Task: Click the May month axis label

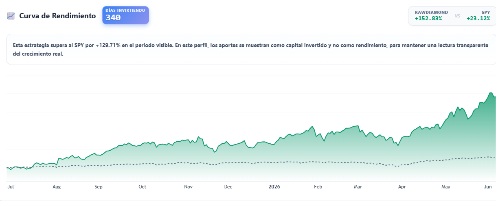Action: click(446, 187)
